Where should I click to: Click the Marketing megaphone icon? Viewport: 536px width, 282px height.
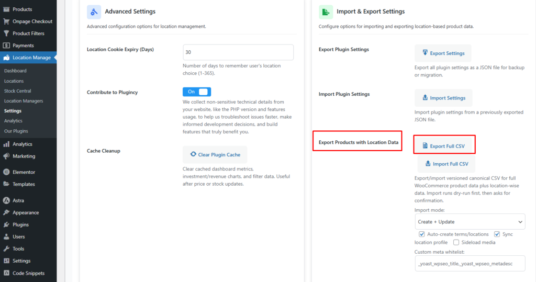[x=6, y=156]
